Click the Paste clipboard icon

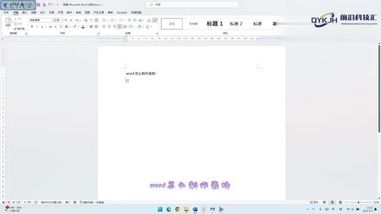point(8,21)
